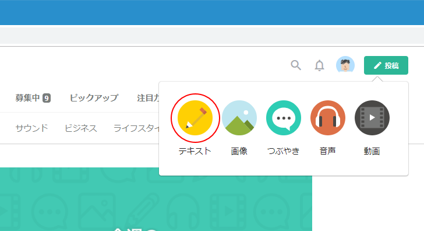
Task: Click the green 投稿 button
Action: [386, 65]
